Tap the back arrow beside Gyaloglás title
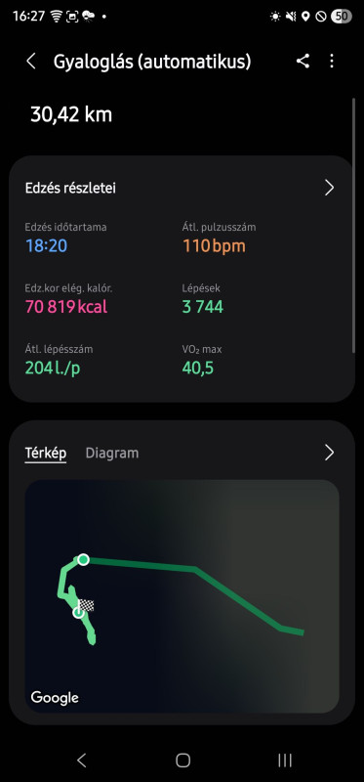The image size is (364, 782). (x=31, y=62)
